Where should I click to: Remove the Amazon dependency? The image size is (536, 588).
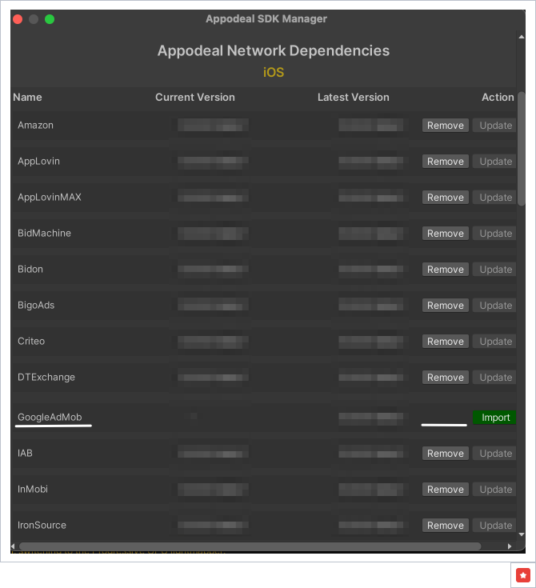coord(446,126)
